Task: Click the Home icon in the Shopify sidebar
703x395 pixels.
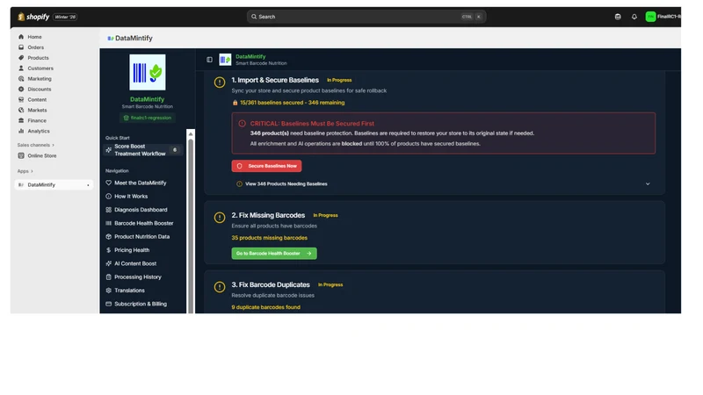Action: coord(21,37)
